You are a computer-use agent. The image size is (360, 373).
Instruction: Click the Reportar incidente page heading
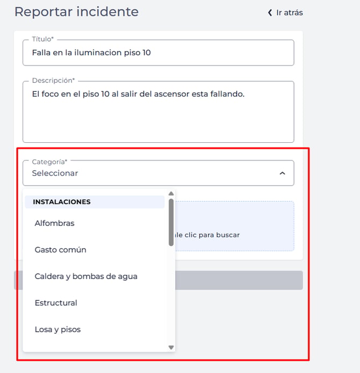[76, 12]
